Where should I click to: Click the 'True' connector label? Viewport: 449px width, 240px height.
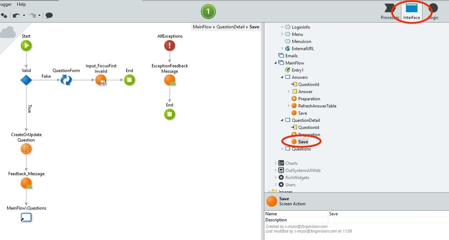(x=29, y=109)
